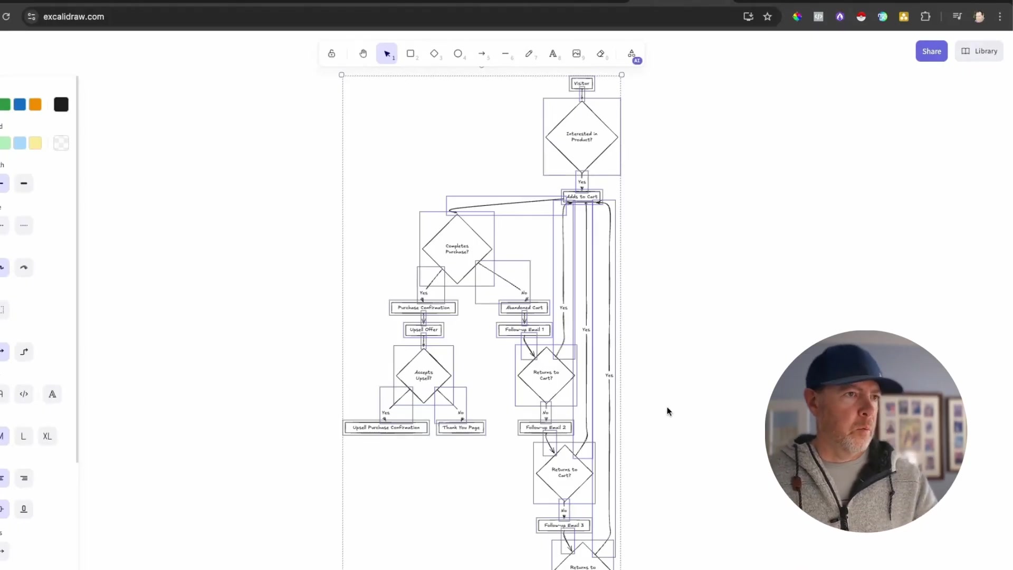1013x570 pixels.
Task: Select the Hand panning tool
Action: click(363, 53)
